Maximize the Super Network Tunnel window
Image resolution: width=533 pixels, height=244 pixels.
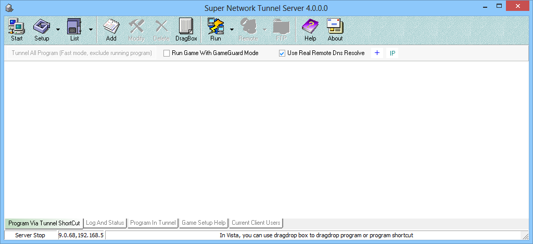(499, 6)
